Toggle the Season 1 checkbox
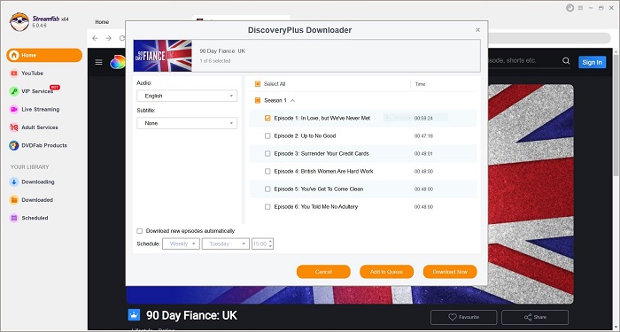This screenshot has height=332, width=620. (258, 101)
